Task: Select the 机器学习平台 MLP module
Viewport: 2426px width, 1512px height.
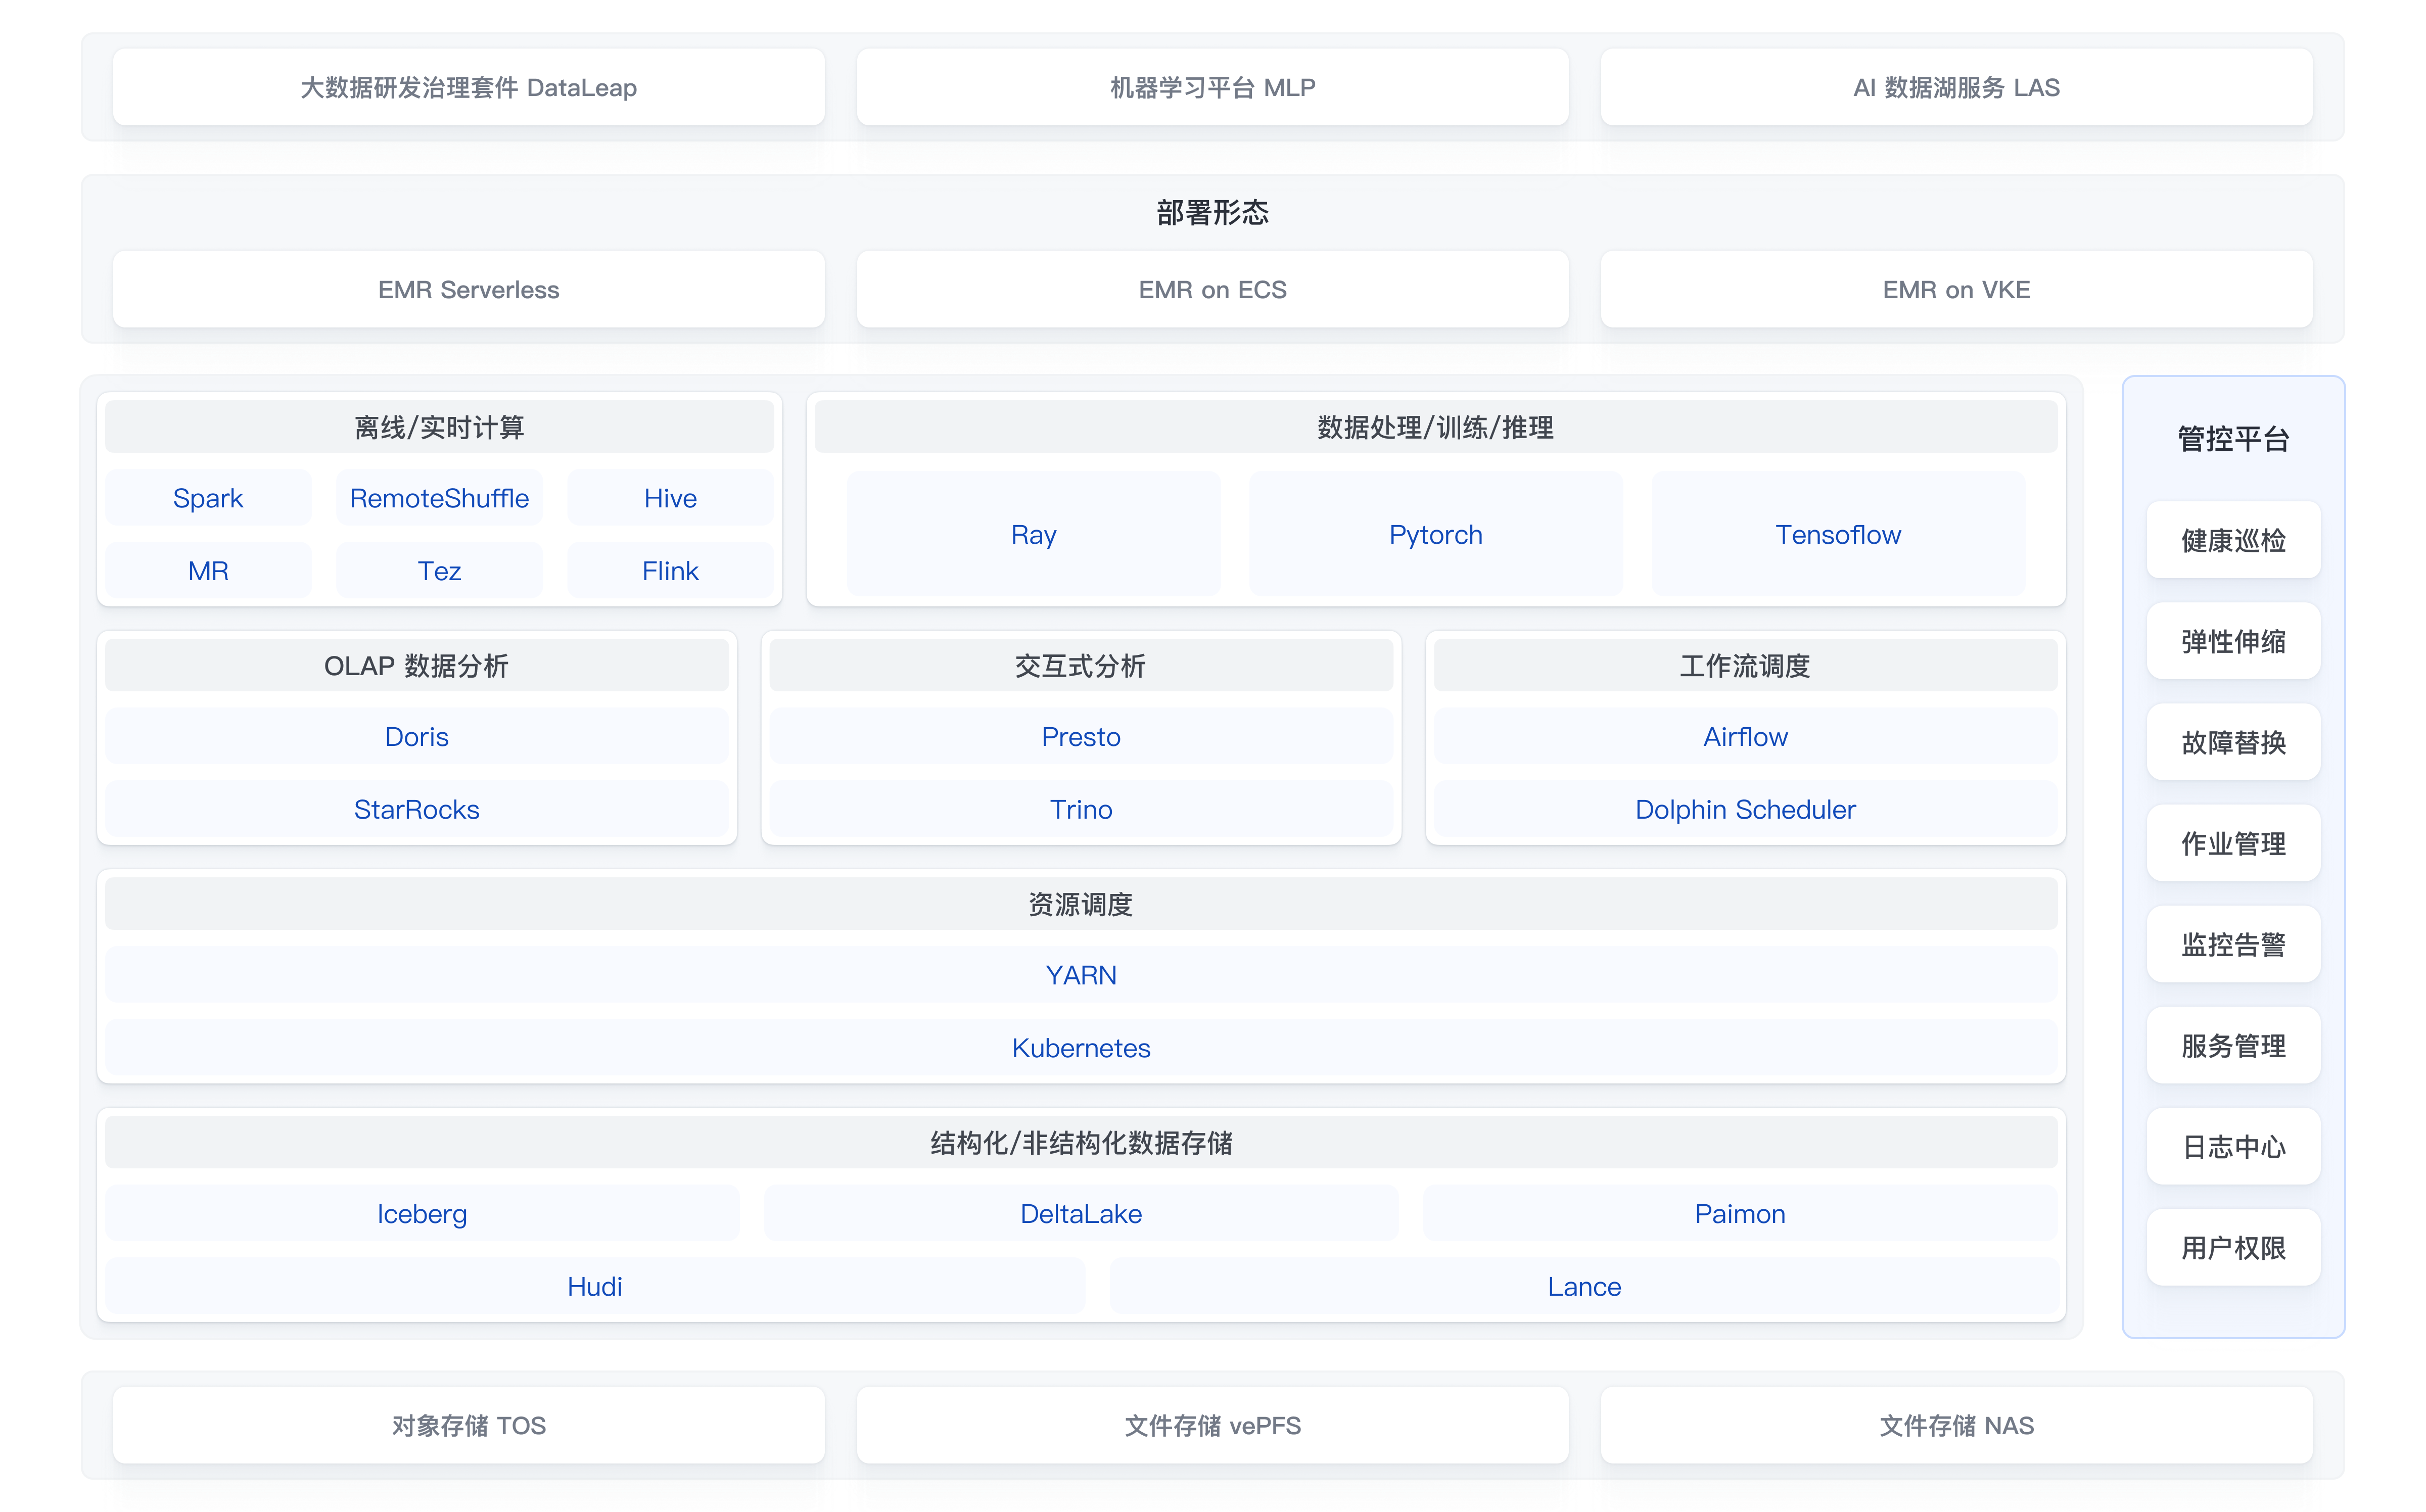Action: click(x=1212, y=88)
